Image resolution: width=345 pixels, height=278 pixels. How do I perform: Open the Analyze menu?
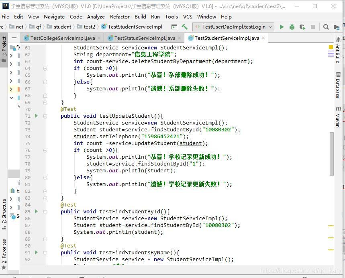click(x=96, y=17)
